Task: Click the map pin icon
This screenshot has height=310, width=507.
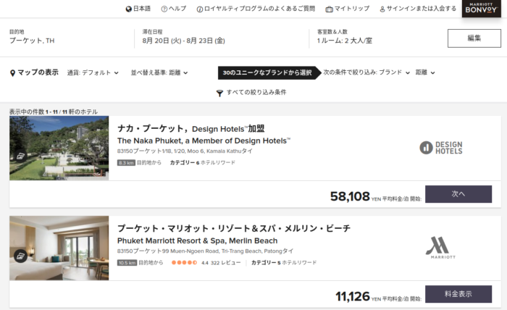Action: click(12, 73)
